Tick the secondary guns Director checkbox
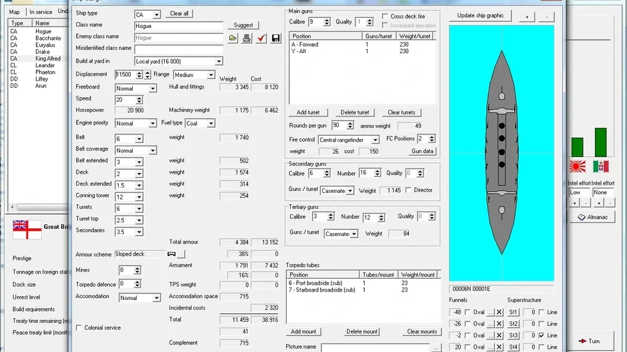This screenshot has height=352, width=627. click(408, 190)
